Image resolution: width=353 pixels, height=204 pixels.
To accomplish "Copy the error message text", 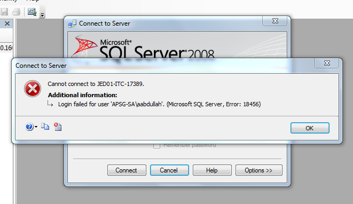I will click(45, 127).
